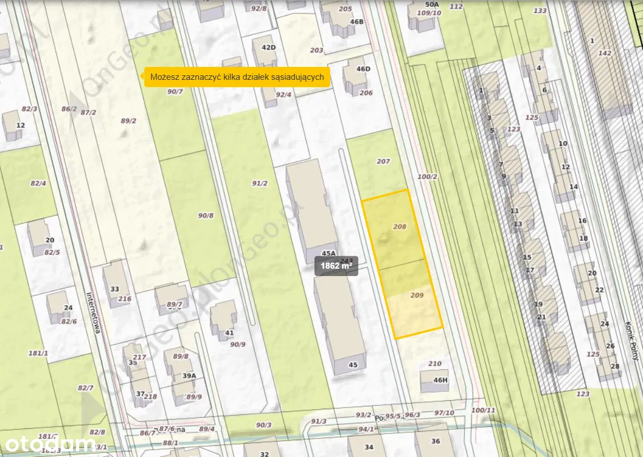Image resolution: width=643 pixels, height=457 pixels.
Task: Click the 1862 m² area label
Action: [336, 266]
